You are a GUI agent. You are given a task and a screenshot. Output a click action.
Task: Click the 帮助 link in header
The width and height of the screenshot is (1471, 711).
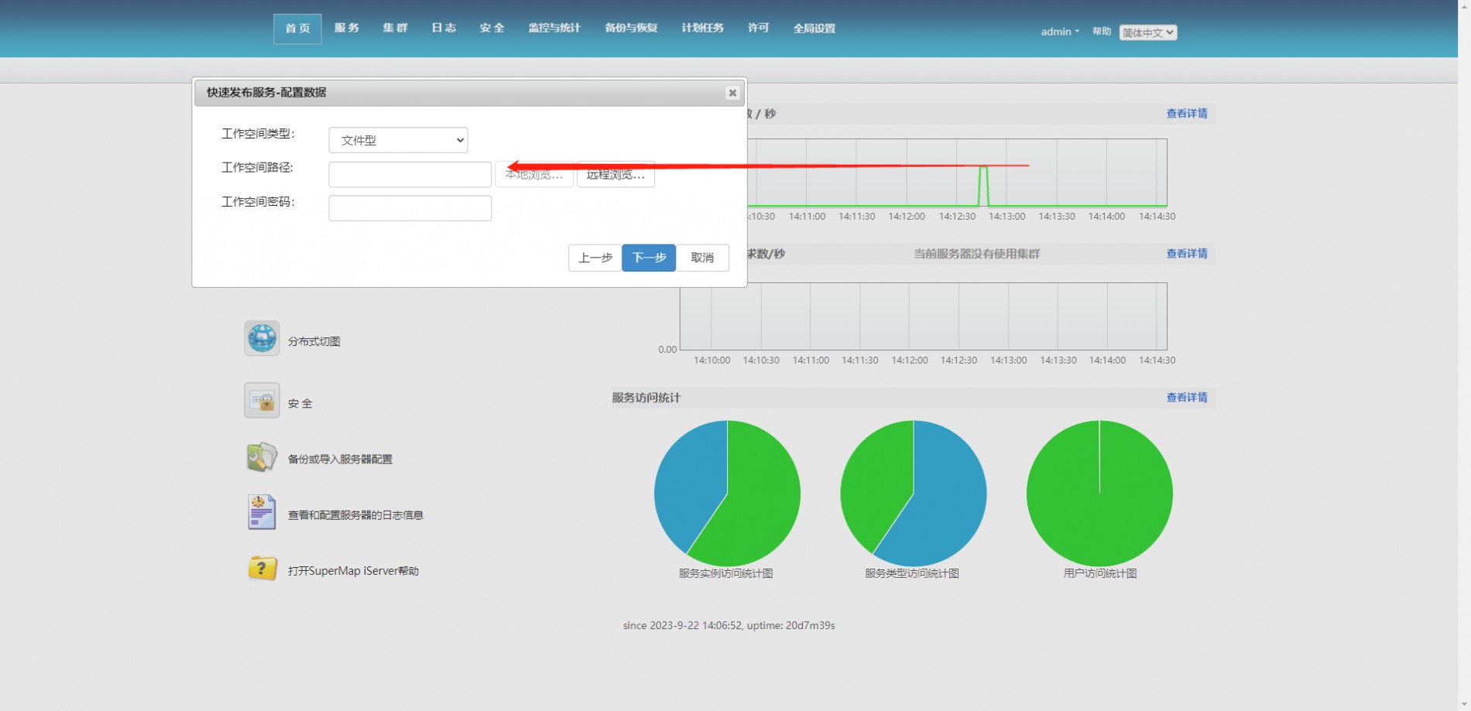click(x=1102, y=32)
